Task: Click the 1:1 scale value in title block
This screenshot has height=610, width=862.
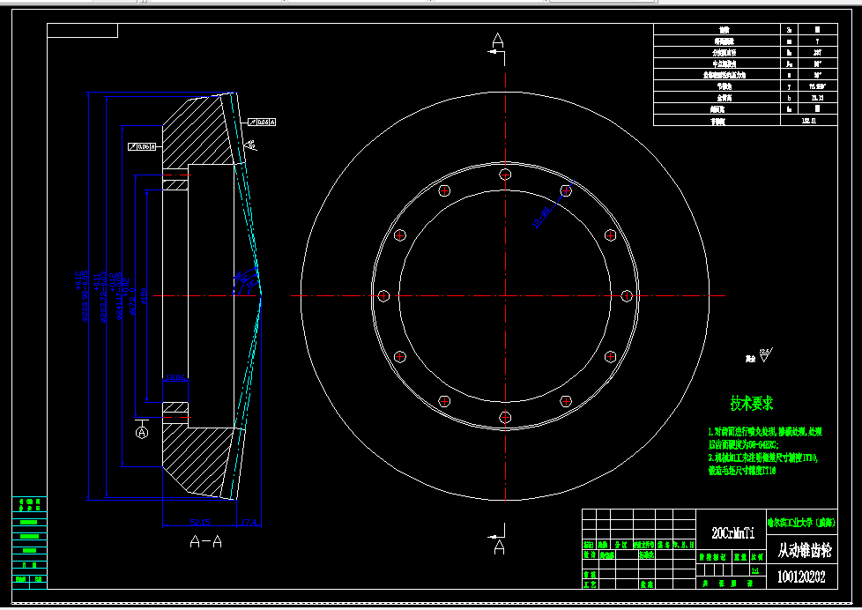Action: click(x=755, y=570)
